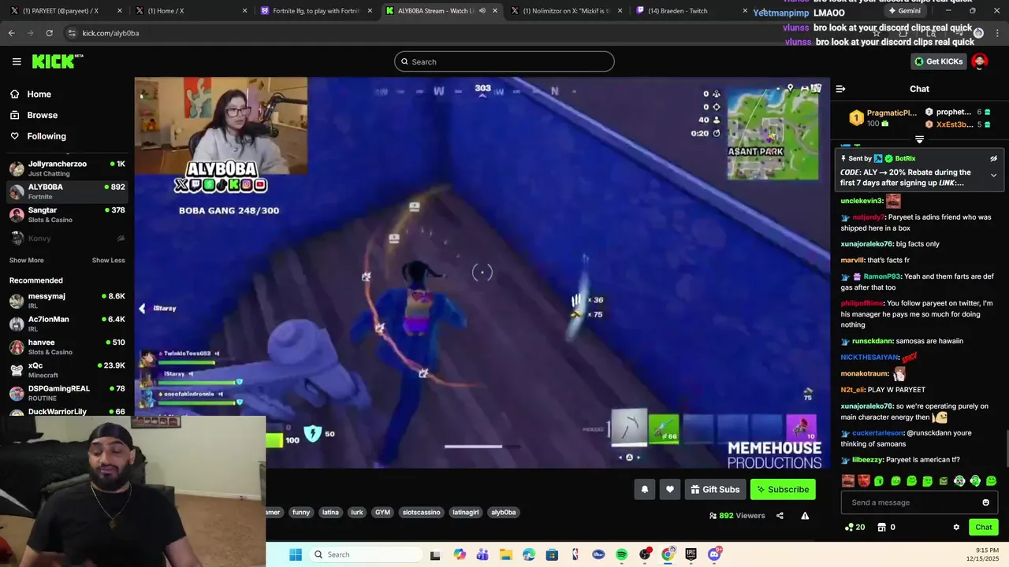1009x567 pixels.
Task: Expand the chat leaderboard handle
Action: click(919, 139)
